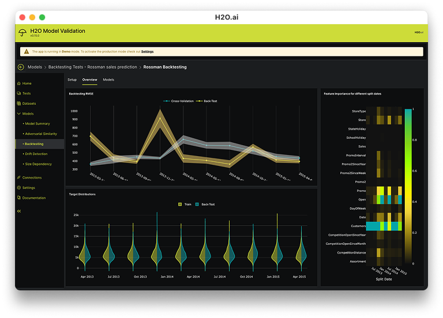This screenshot has height=318, width=443.
Task: Click Backtesting Tests - Rossman sales prediction breadcrumb
Action: click(93, 67)
